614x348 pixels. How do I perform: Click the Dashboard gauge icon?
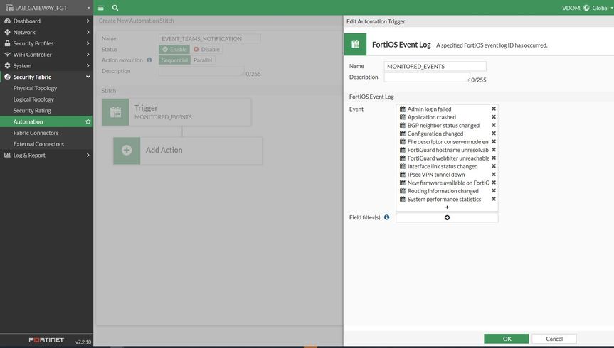[7, 21]
